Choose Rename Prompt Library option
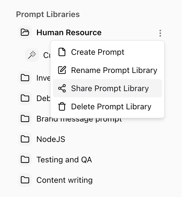This screenshot has width=183, height=197. pos(114,70)
